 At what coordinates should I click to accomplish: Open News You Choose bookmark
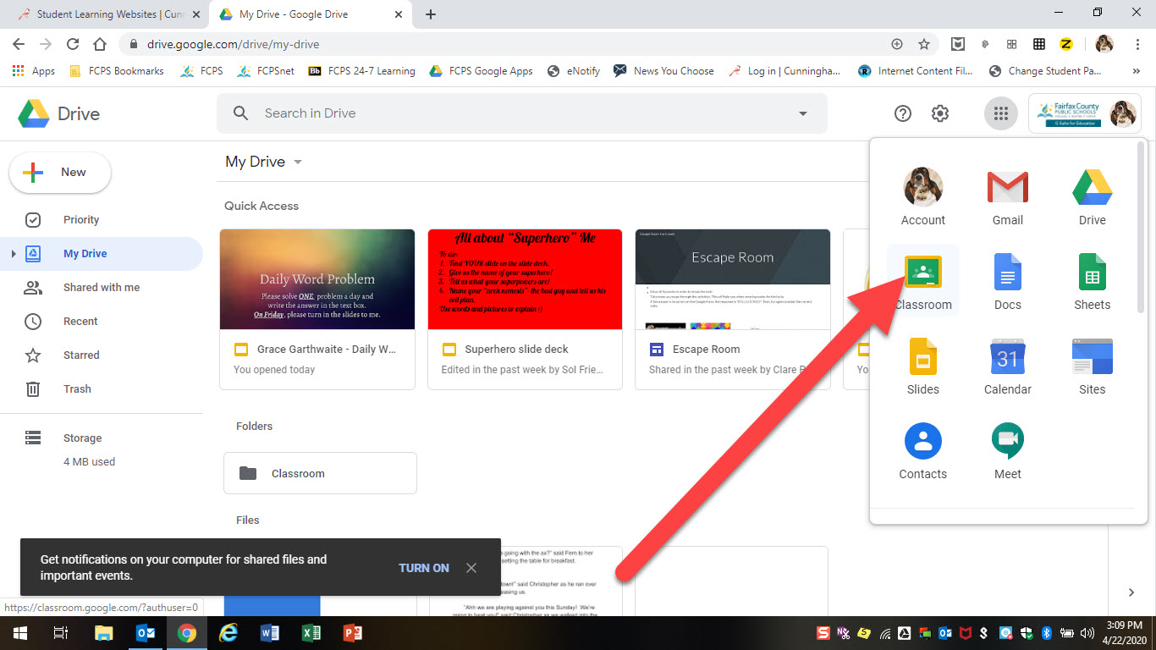point(664,71)
